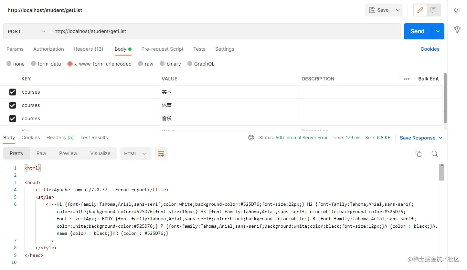
Task: Select the raw body type radio button
Action: (x=141, y=64)
